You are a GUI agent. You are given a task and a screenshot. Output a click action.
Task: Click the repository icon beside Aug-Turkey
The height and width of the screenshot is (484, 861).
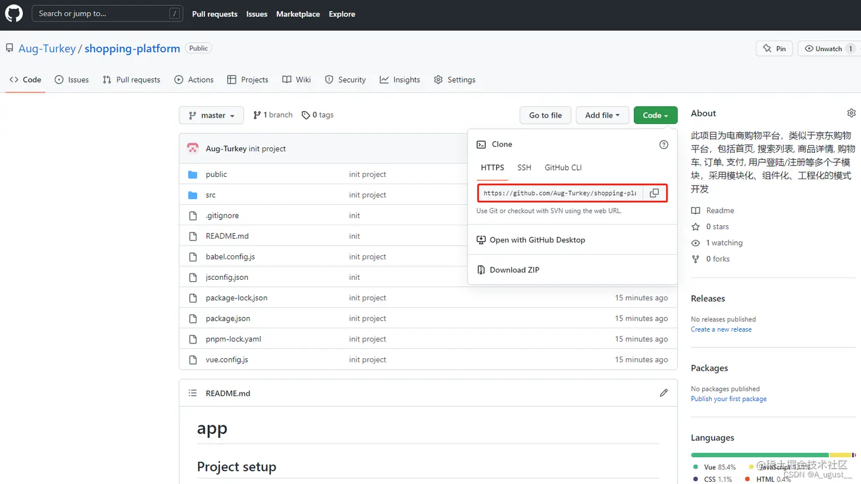click(x=9, y=48)
